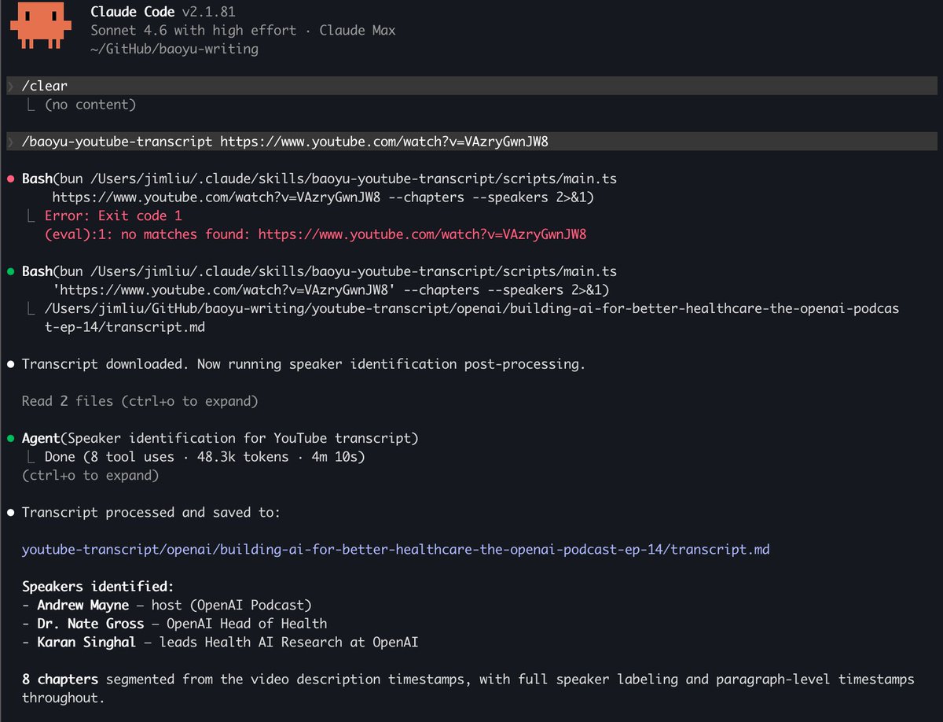Viewport: 943px width, 722px height.
Task: Click 'Sonnet 4.6 with high effort' text
Action: (x=193, y=31)
